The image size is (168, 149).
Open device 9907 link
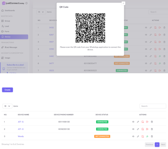(x=51, y=42)
